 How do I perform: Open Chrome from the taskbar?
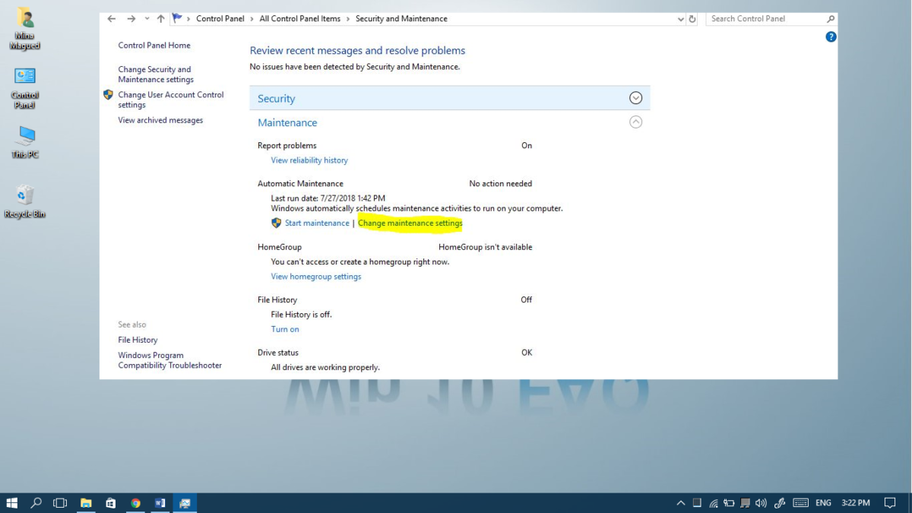[135, 502]
